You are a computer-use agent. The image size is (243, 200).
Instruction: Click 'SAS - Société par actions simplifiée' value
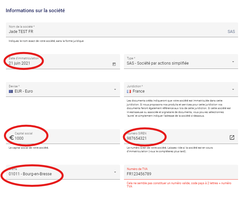(158, 63)
